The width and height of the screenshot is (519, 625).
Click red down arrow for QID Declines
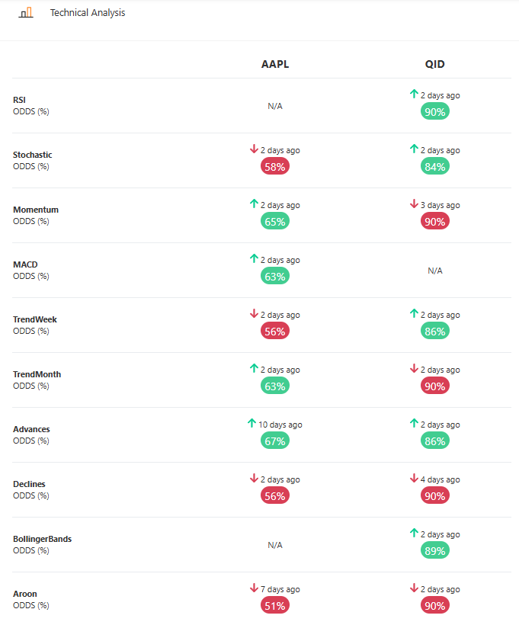pyautogui.click(x=414, y=479)
